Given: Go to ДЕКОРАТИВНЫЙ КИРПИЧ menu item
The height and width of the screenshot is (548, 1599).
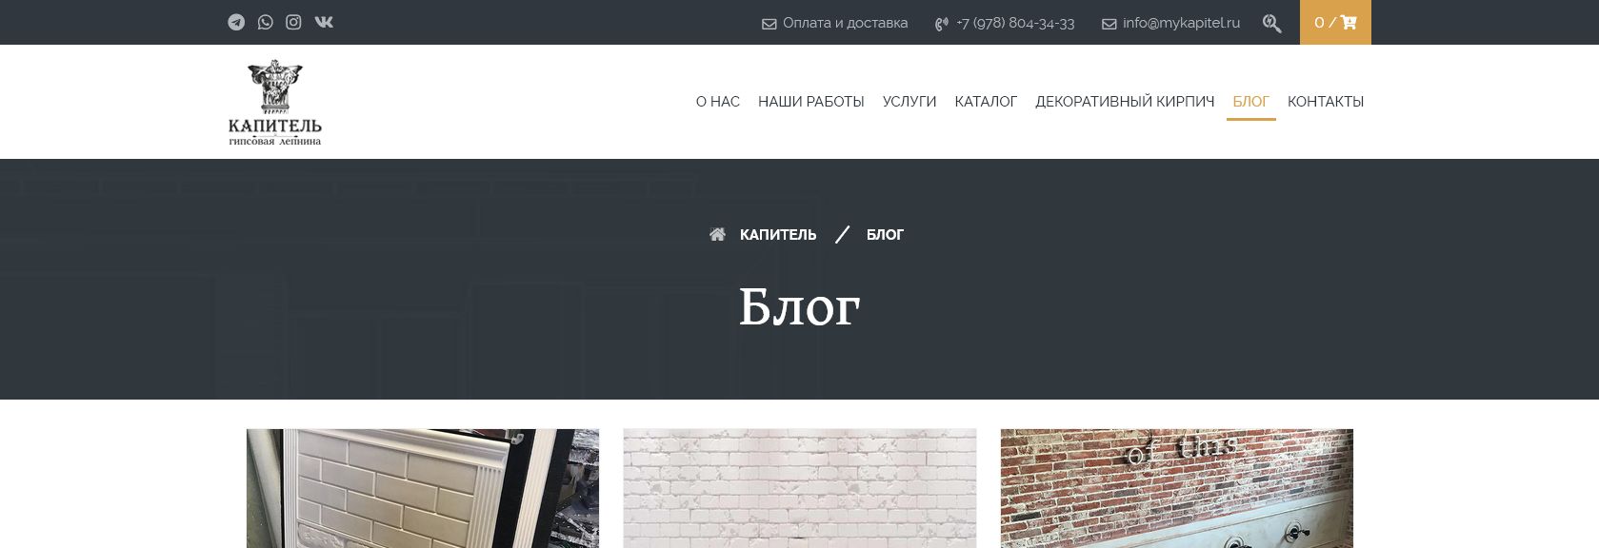Looking at the screenshot, I should (1125, 102).
